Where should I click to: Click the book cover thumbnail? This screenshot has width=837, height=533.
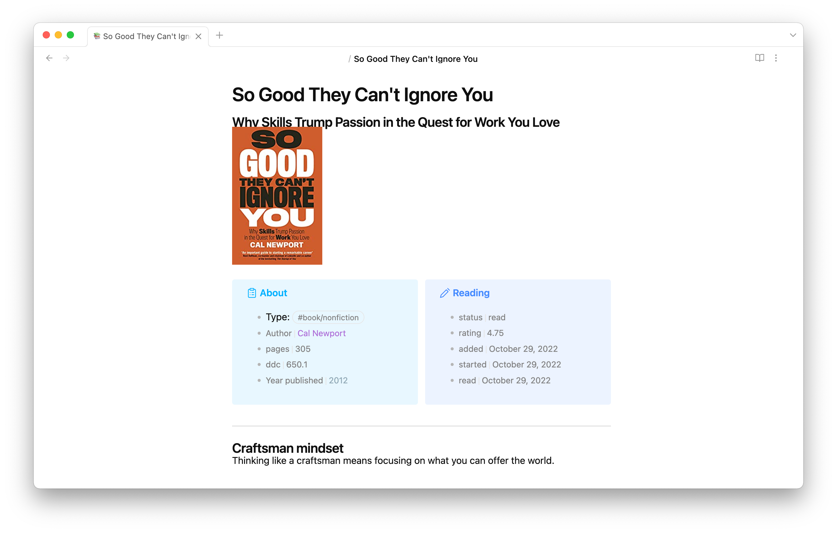(x=277, y=196)
